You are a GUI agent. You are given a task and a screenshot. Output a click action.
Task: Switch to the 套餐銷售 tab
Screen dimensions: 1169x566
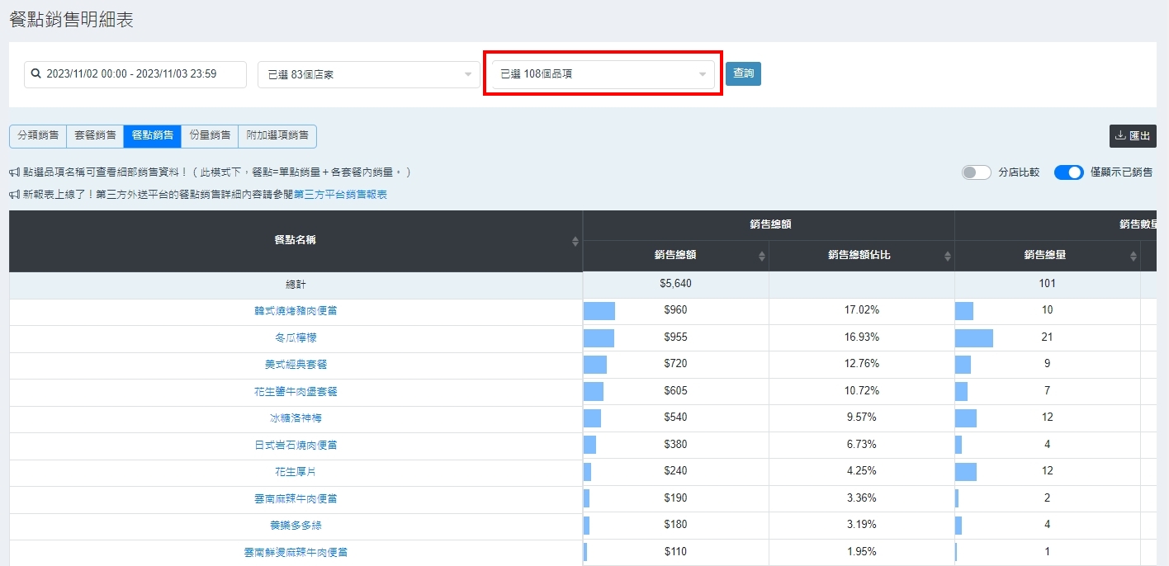[x=95, y=136]
